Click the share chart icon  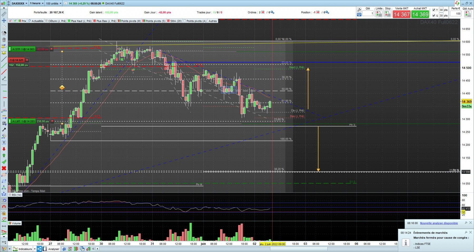39,249
